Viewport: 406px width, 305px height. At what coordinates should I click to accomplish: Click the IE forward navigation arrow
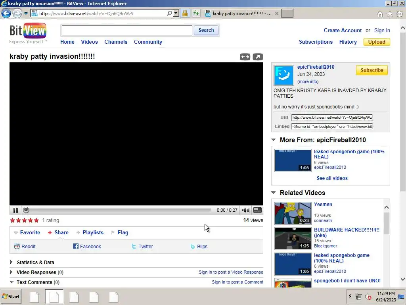coord(17,13)
